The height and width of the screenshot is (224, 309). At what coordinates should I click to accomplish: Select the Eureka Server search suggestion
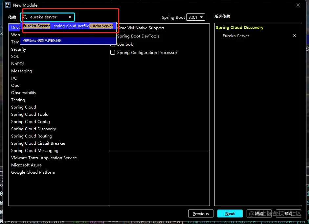[68, 26]
